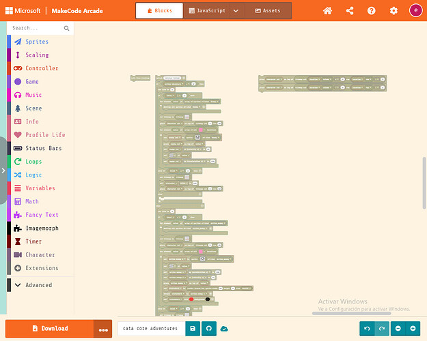Undo the last change

[367, 329]
